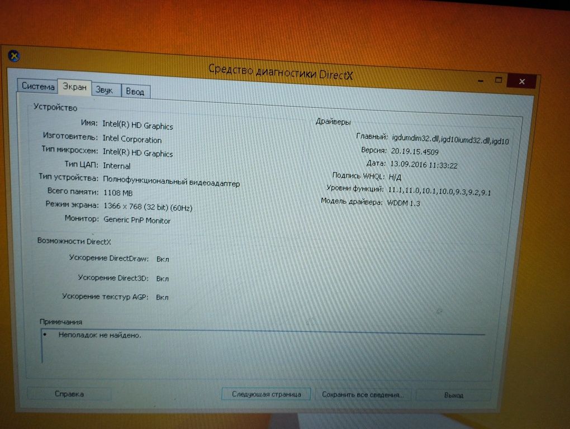Click the window title 'Средство диагностики DirectX'

(x=281, y=71)
